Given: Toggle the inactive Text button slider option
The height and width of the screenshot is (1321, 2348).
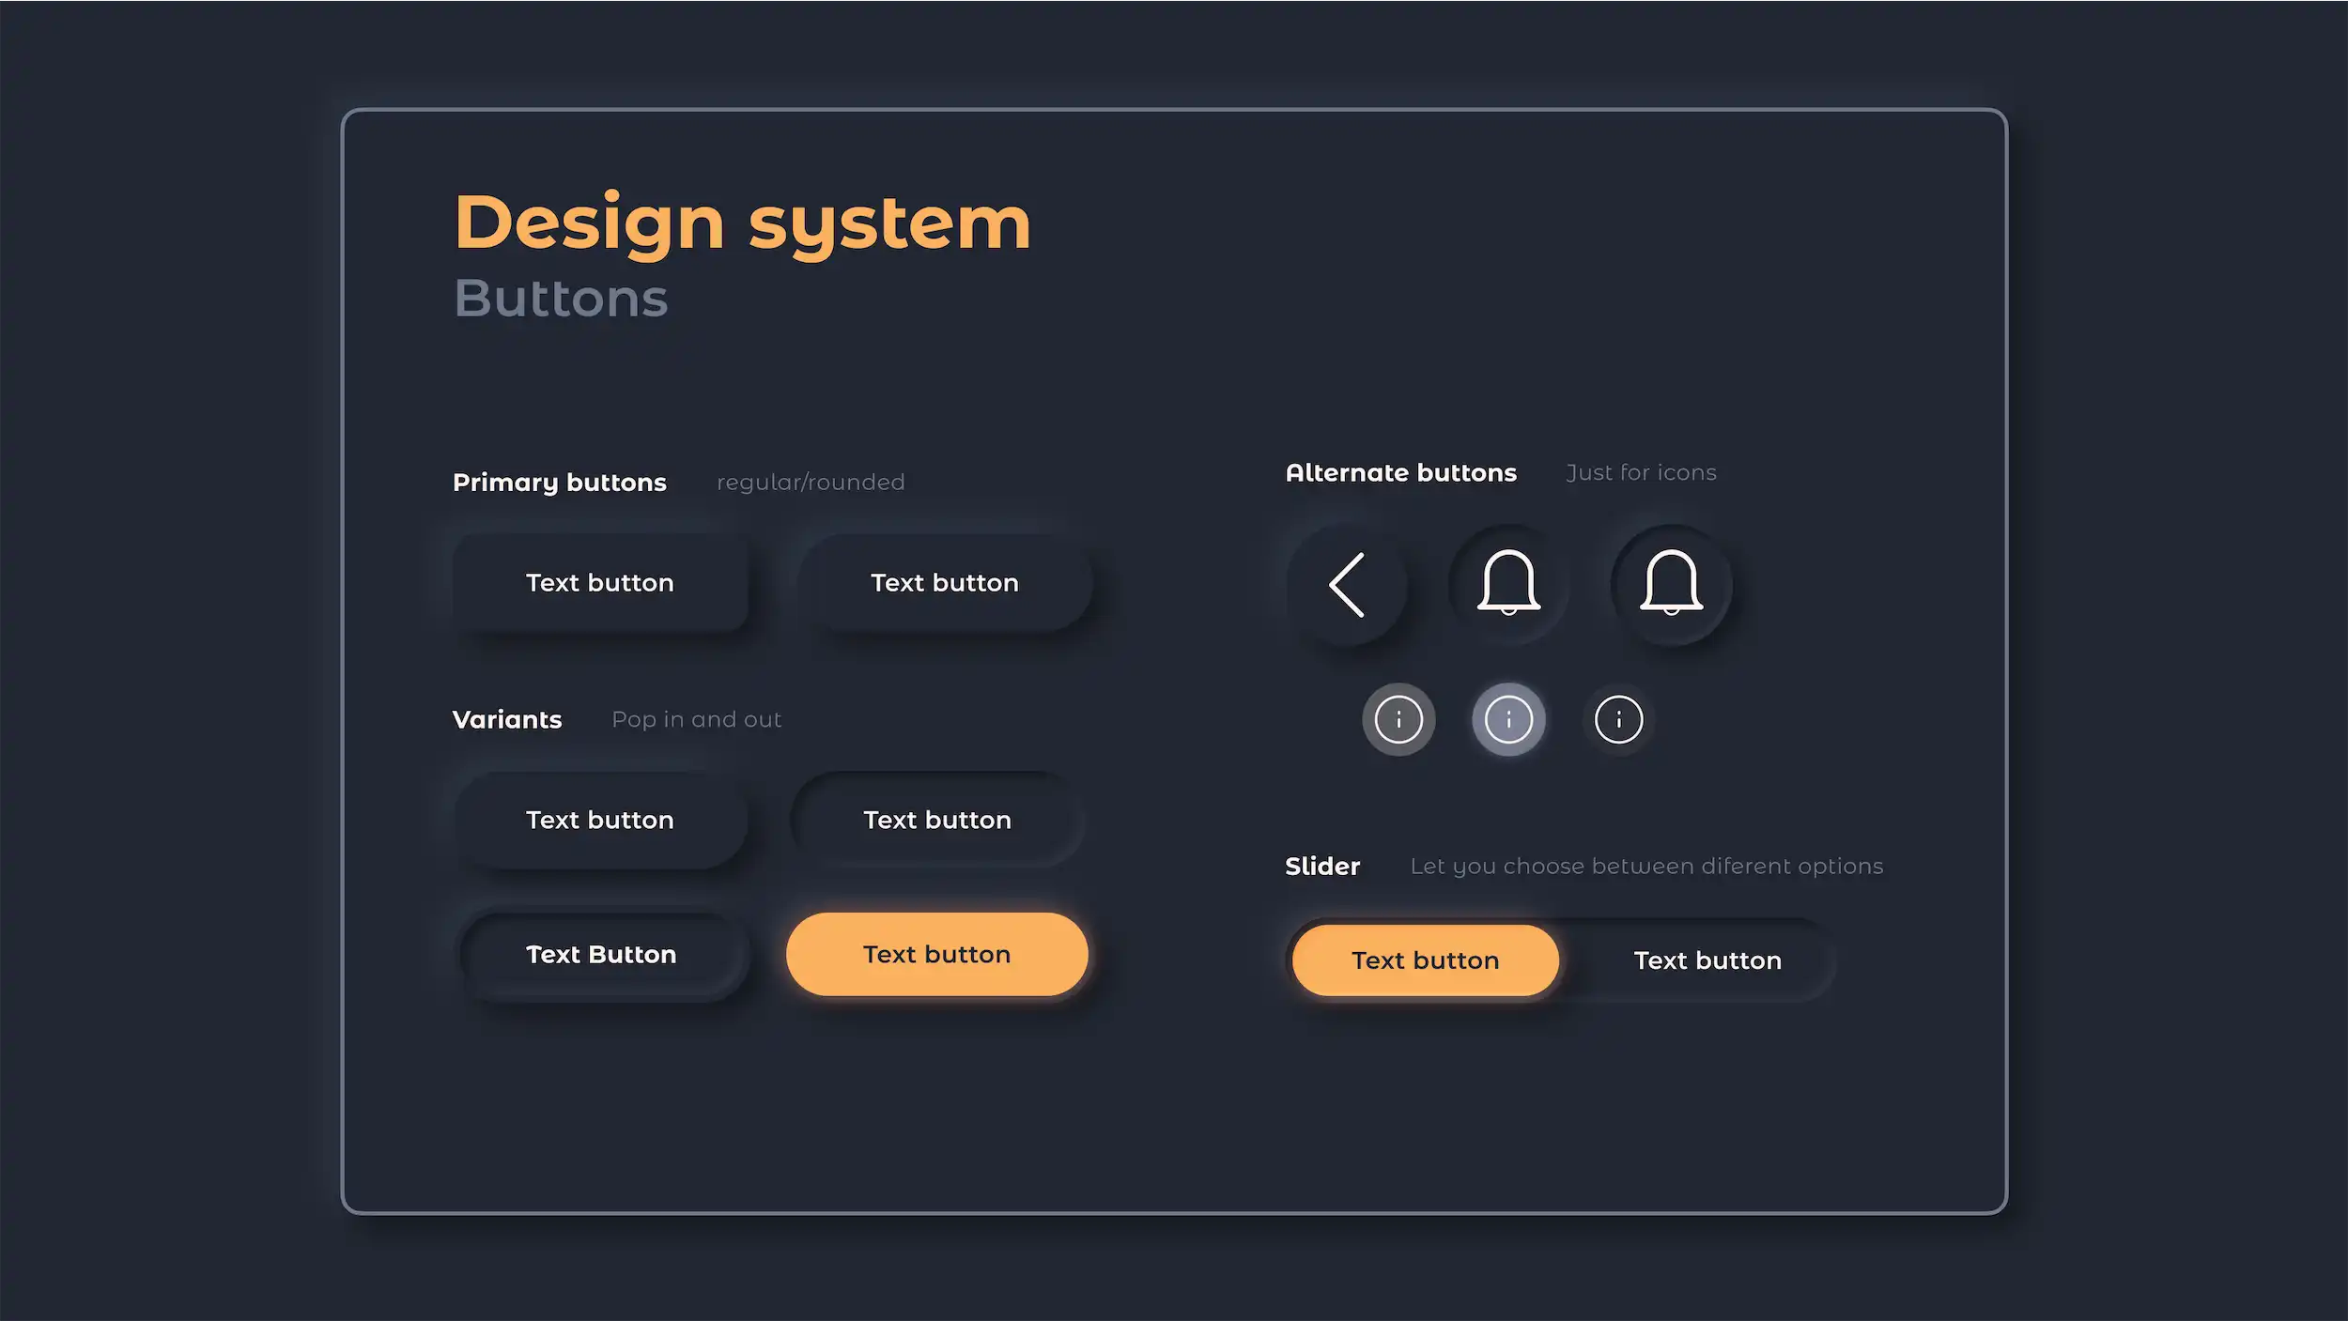Looking at the screenshot, I should [1707, 960].
